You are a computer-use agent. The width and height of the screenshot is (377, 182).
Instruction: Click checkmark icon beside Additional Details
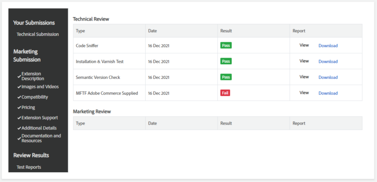pyautogui.click(x=19, y=129)
